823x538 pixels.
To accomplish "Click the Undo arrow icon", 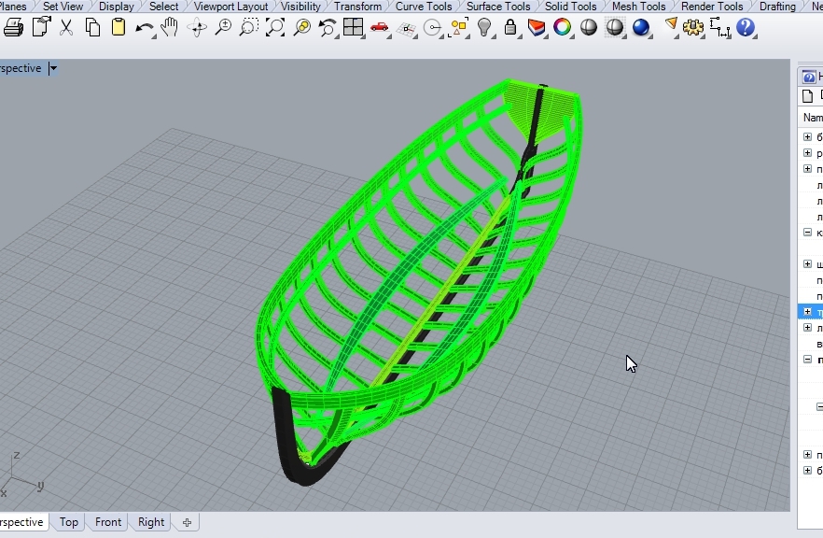I will tap(144, 27).
